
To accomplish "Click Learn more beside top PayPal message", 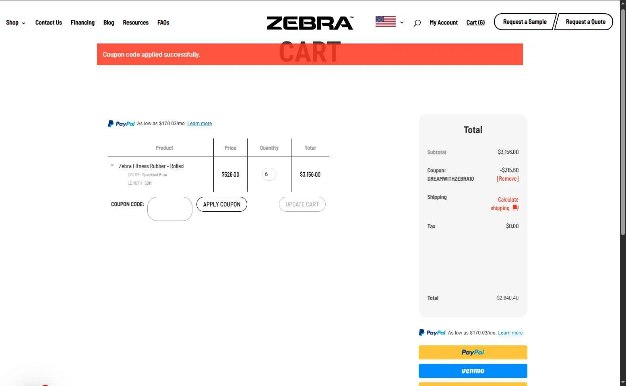I will coord(200,124).
